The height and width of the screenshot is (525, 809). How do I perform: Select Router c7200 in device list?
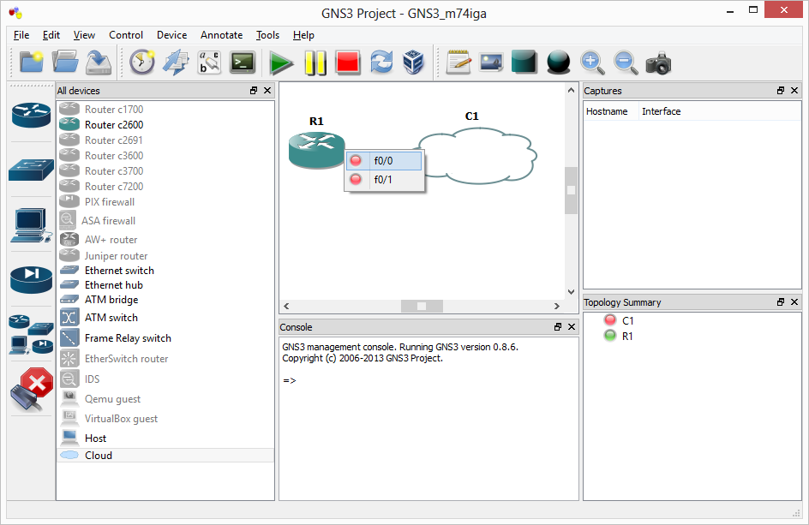165,187
